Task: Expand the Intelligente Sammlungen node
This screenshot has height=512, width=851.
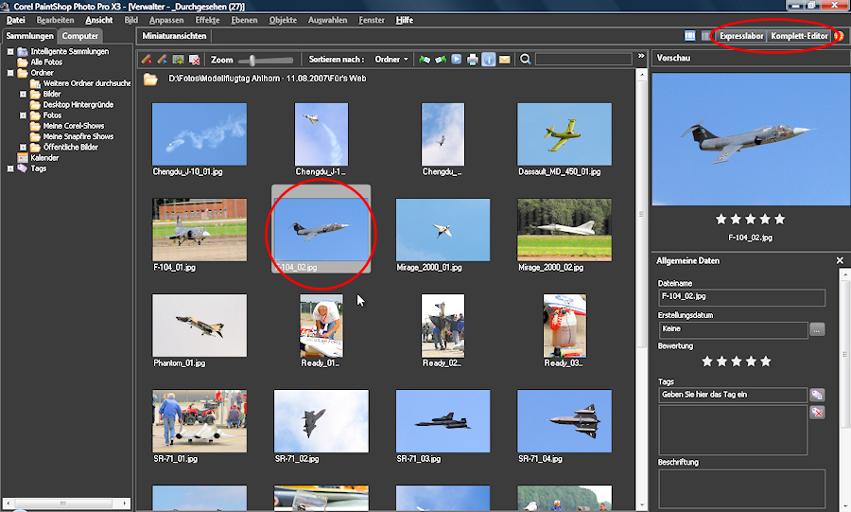Action: 10,52
